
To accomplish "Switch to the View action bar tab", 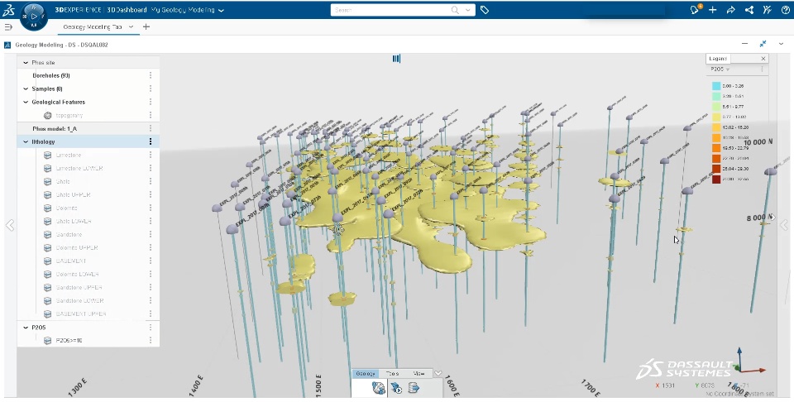I will pyautogui.click(x=419, y=374).
